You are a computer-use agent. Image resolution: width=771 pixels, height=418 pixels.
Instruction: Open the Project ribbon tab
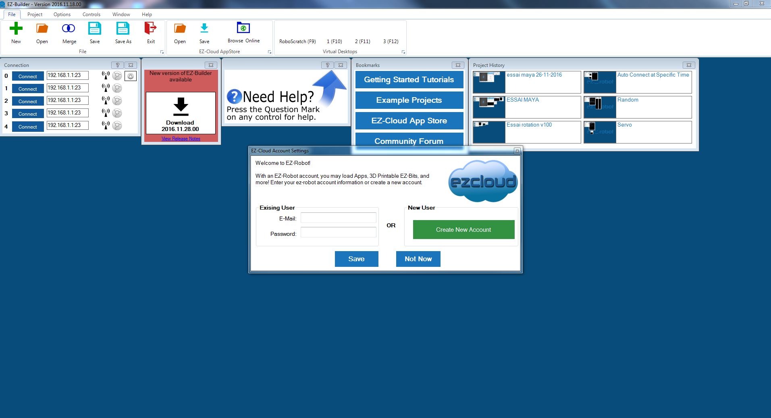(35, 15)
